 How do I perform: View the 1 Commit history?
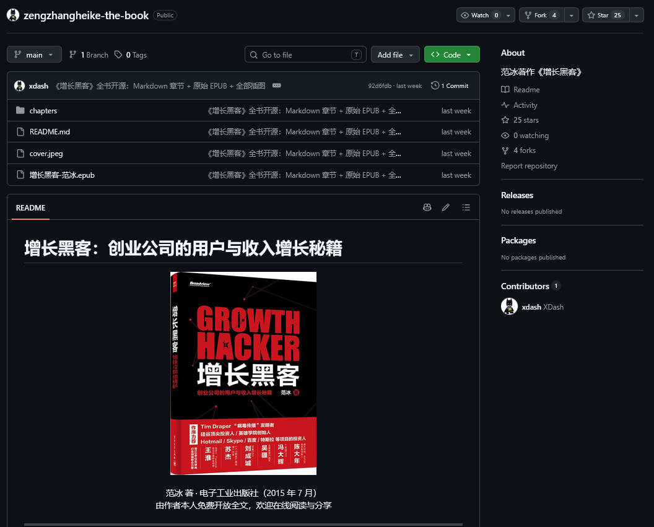point(450,85)
